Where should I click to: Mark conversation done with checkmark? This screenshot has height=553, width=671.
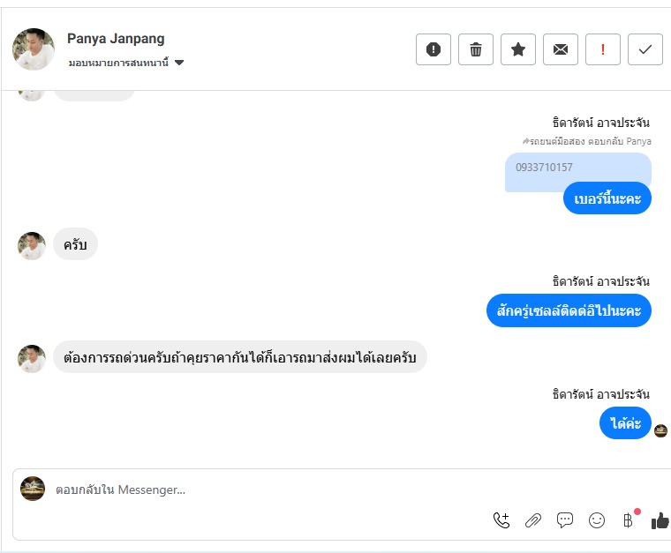click(645, 49)
